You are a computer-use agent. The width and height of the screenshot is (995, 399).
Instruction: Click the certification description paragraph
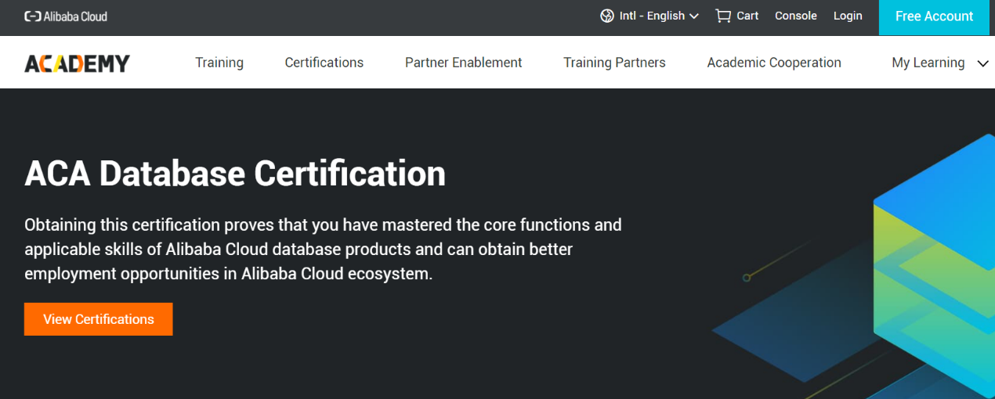point(323,250)
